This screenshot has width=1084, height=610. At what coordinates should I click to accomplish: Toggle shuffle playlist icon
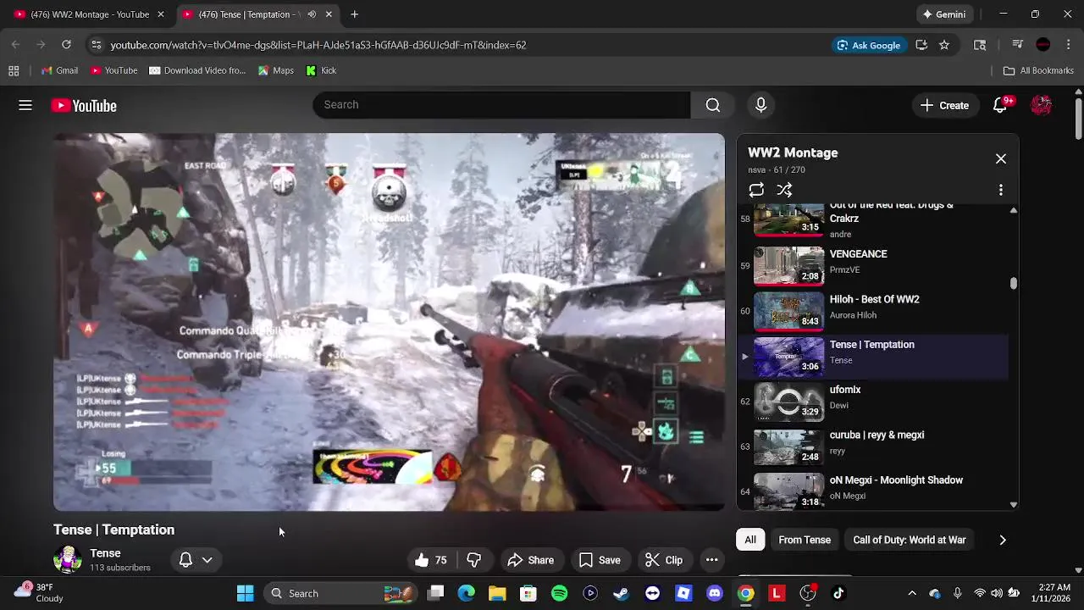point(784,190)
